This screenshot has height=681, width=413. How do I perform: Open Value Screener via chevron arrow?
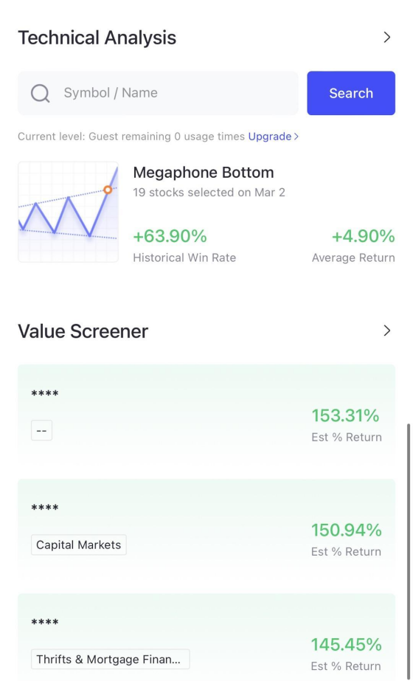[x=387, y=331]
